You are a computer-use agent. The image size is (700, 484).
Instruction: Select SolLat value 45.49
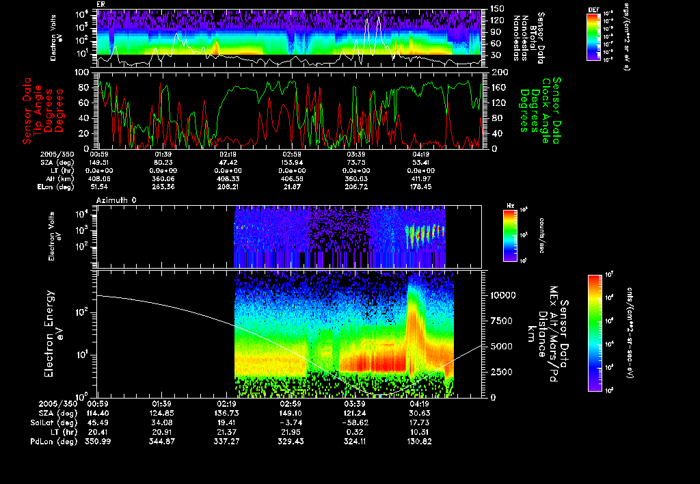[x=97, y=423]
